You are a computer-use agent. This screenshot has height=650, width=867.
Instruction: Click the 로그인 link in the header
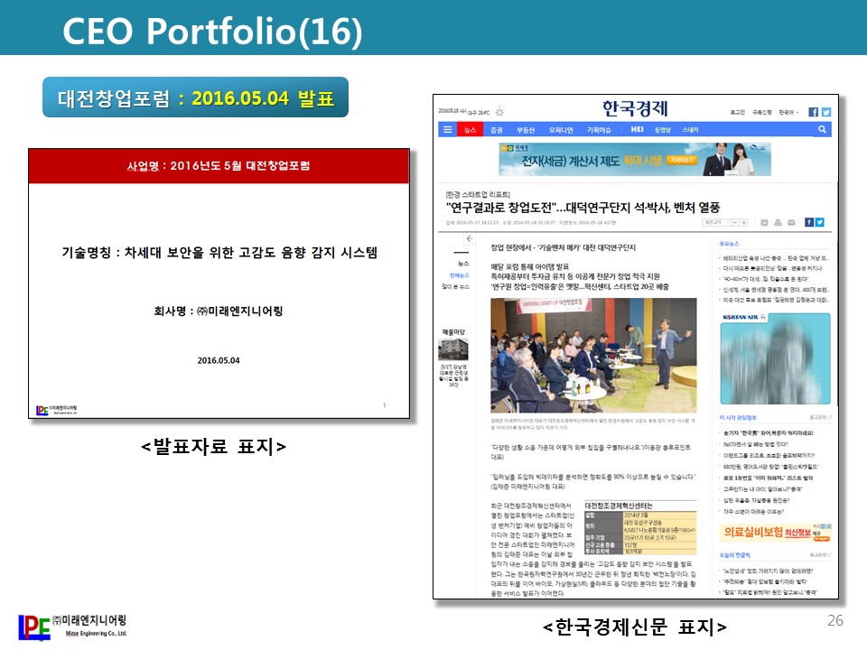point(738,112)
